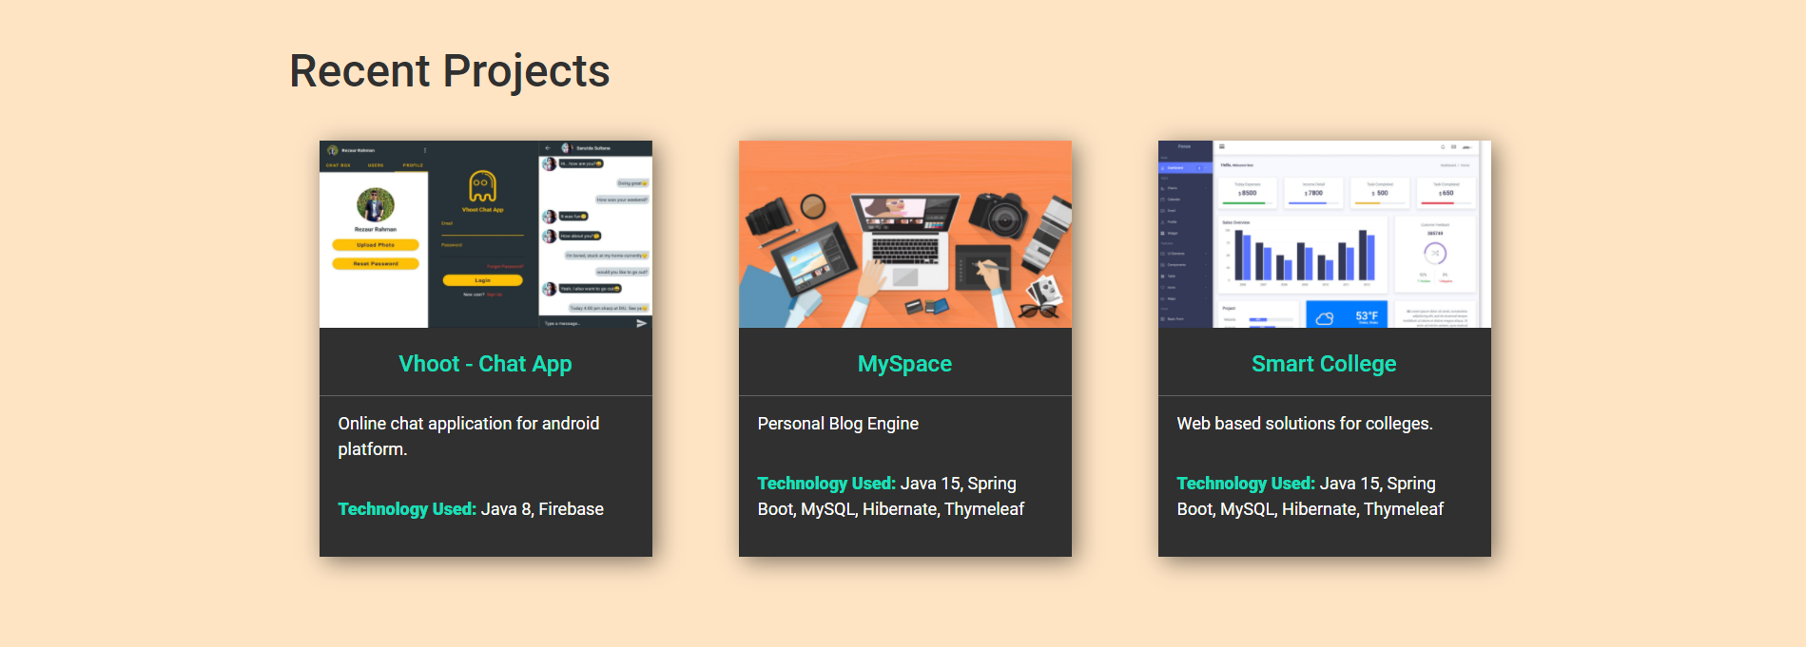Open the Smart College dashboard thumbnail
The width and height of the screenshot is (1806, 647).
click(x=1324, y=234)
